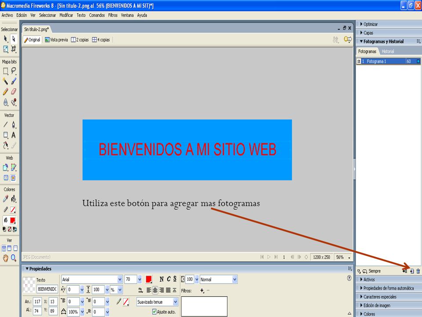The height and width of the screenshot is (317, 422).
Task: Open the Filtros menu
Action: pyautogui.click(x=113, y=15)
